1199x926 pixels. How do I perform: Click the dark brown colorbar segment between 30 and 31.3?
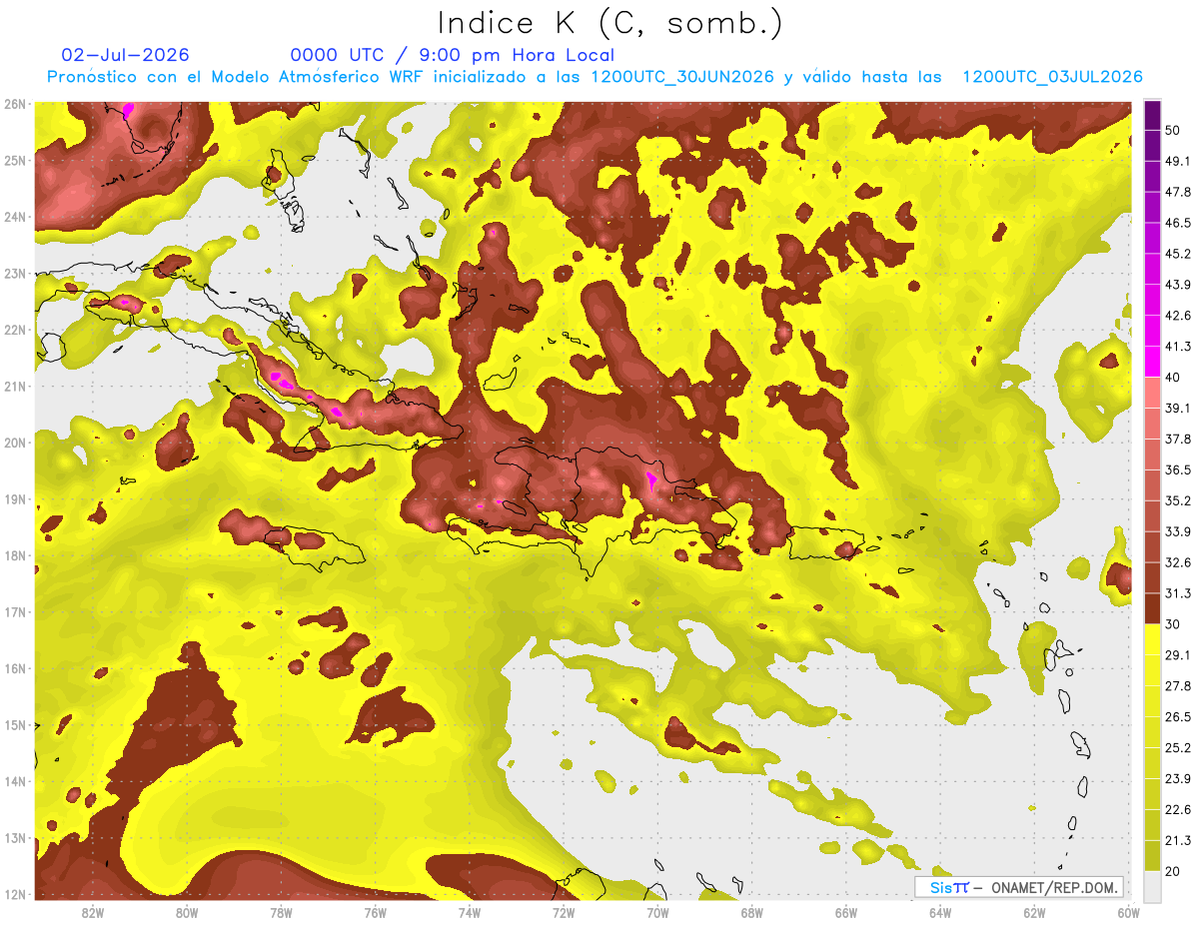click(x=1153, y=609)
